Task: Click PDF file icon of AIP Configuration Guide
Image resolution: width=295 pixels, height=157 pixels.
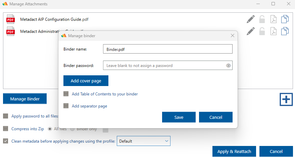Action: 10,19
